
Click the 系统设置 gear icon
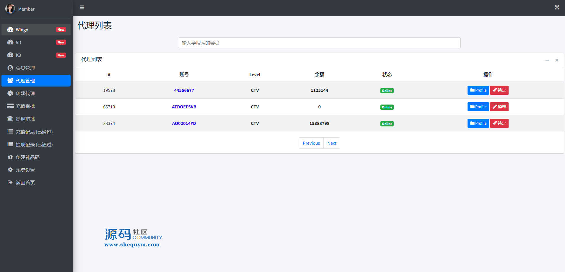coord(10,170)
